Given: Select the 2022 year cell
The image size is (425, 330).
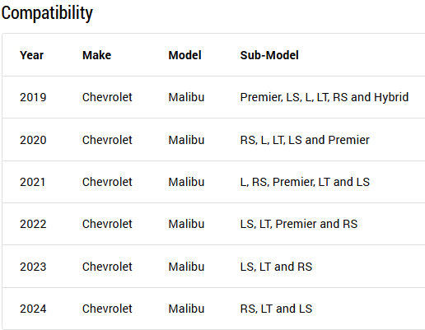Looking at the screenshot, I should (x=33, y=224).
